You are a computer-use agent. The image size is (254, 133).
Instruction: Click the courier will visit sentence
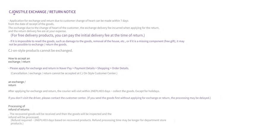pyautogui.click(x=84, y=91)
